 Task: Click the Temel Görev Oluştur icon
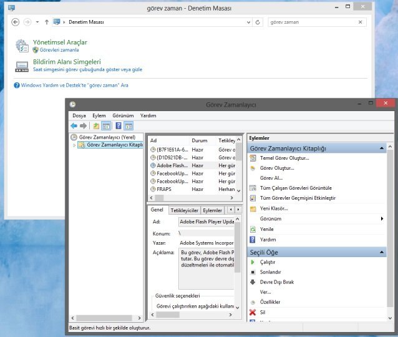(x=253, y=159)
